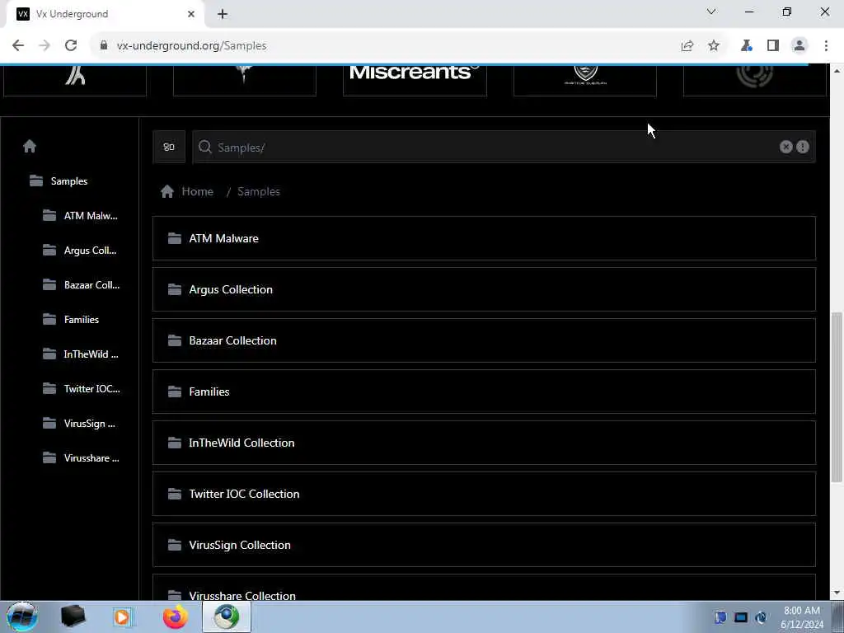
Task: Click the page vertical scrollbar thumb
Action: pyautogui.click(x=837, y=397)
